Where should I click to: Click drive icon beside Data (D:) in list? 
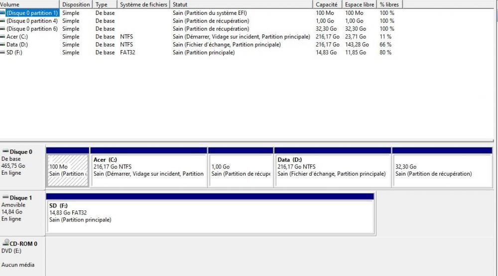pos(2,45)
